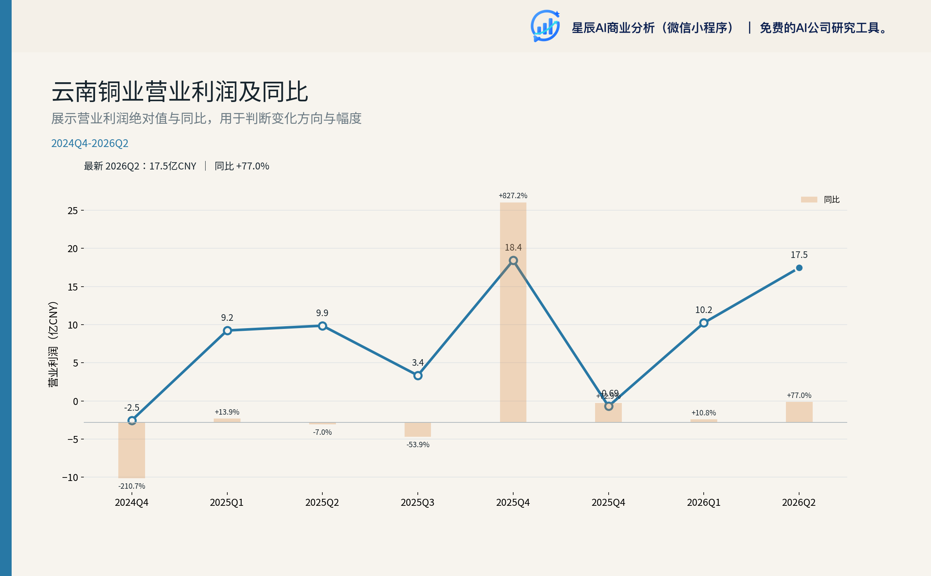The image size is (931, 576).
Task: Click y-axis tick label 15
Action: click(73, 287)
